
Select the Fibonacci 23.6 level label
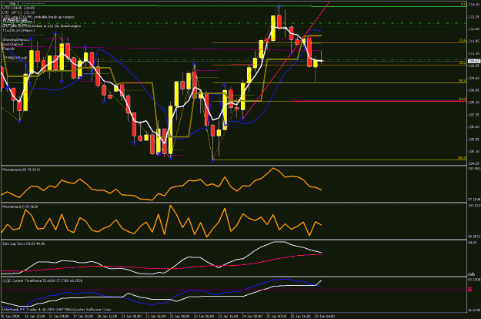pos(463,40)
